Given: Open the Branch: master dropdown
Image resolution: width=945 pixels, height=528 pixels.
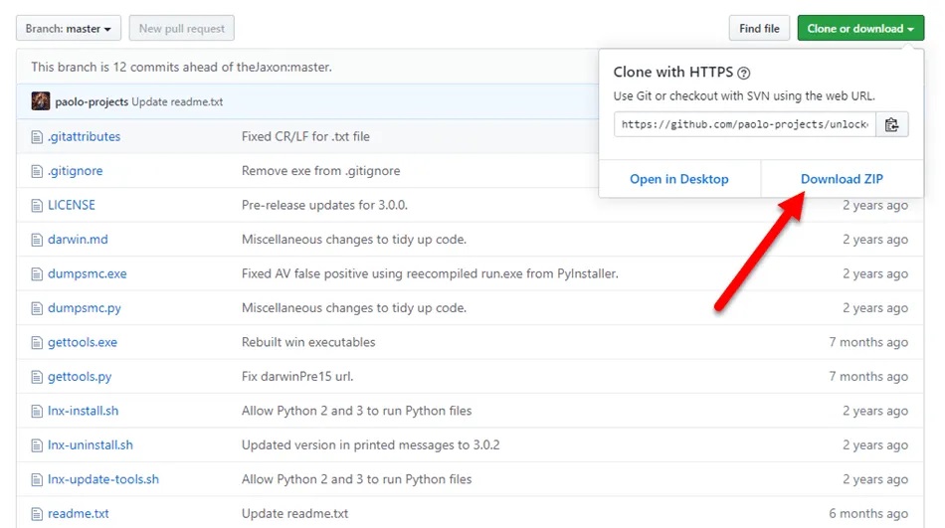Looking at the screenshot, I should pyautogui.click(x=69, y=29).
